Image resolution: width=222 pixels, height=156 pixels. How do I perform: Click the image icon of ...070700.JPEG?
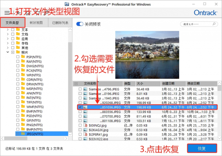85,117
